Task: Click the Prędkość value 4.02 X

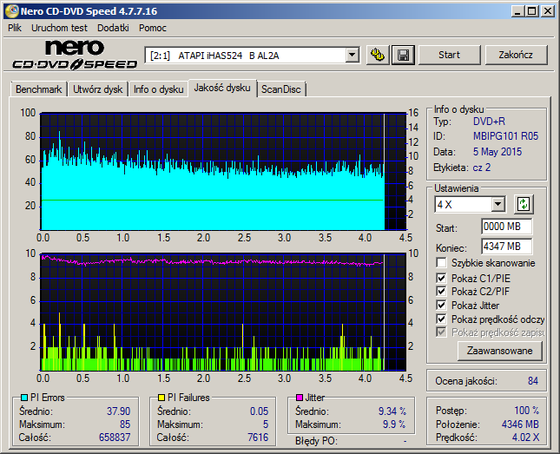Action: click(525, 438)
